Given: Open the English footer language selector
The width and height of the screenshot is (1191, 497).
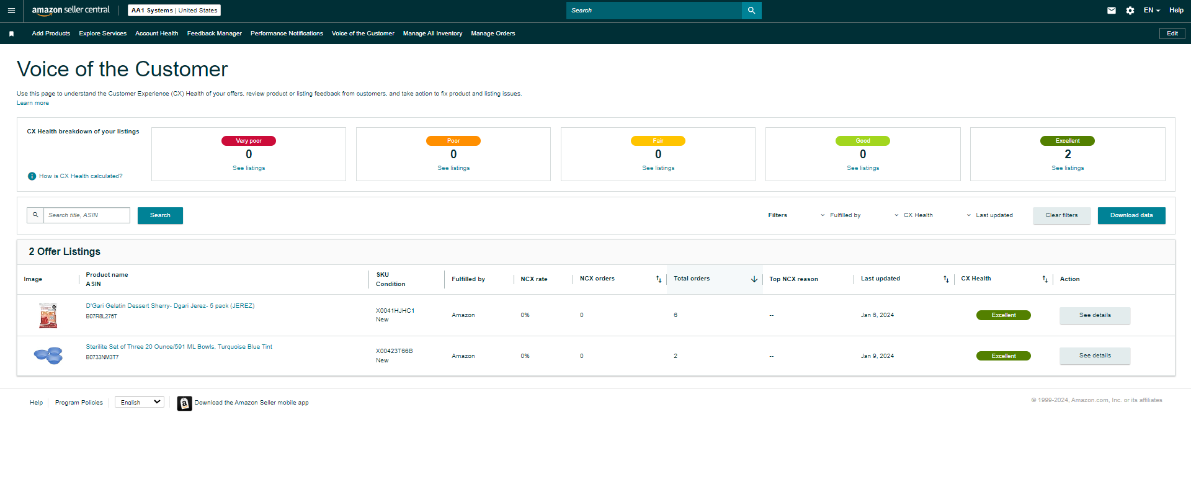Looking at the screenshot, I should pos(140,402).
